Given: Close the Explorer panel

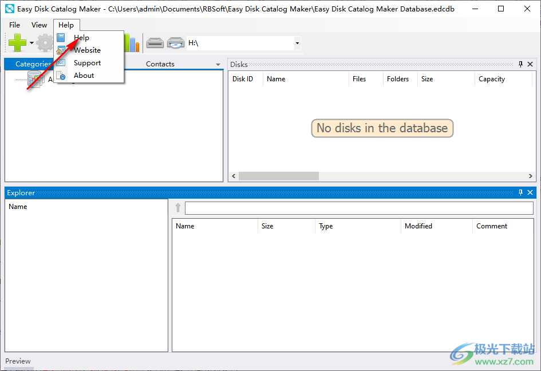Looking at the screenshot, I should point(530,192).
